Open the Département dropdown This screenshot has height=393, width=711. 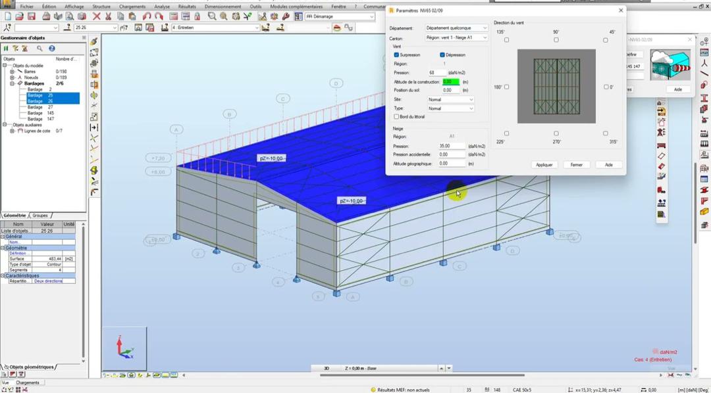pos(456,28)
